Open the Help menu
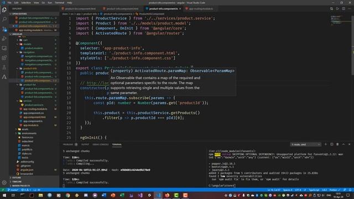This screenshot has width=354, height=199. (x=70, y=3)
